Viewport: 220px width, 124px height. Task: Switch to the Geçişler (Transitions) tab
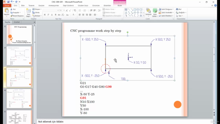click(x=41, y=6)
